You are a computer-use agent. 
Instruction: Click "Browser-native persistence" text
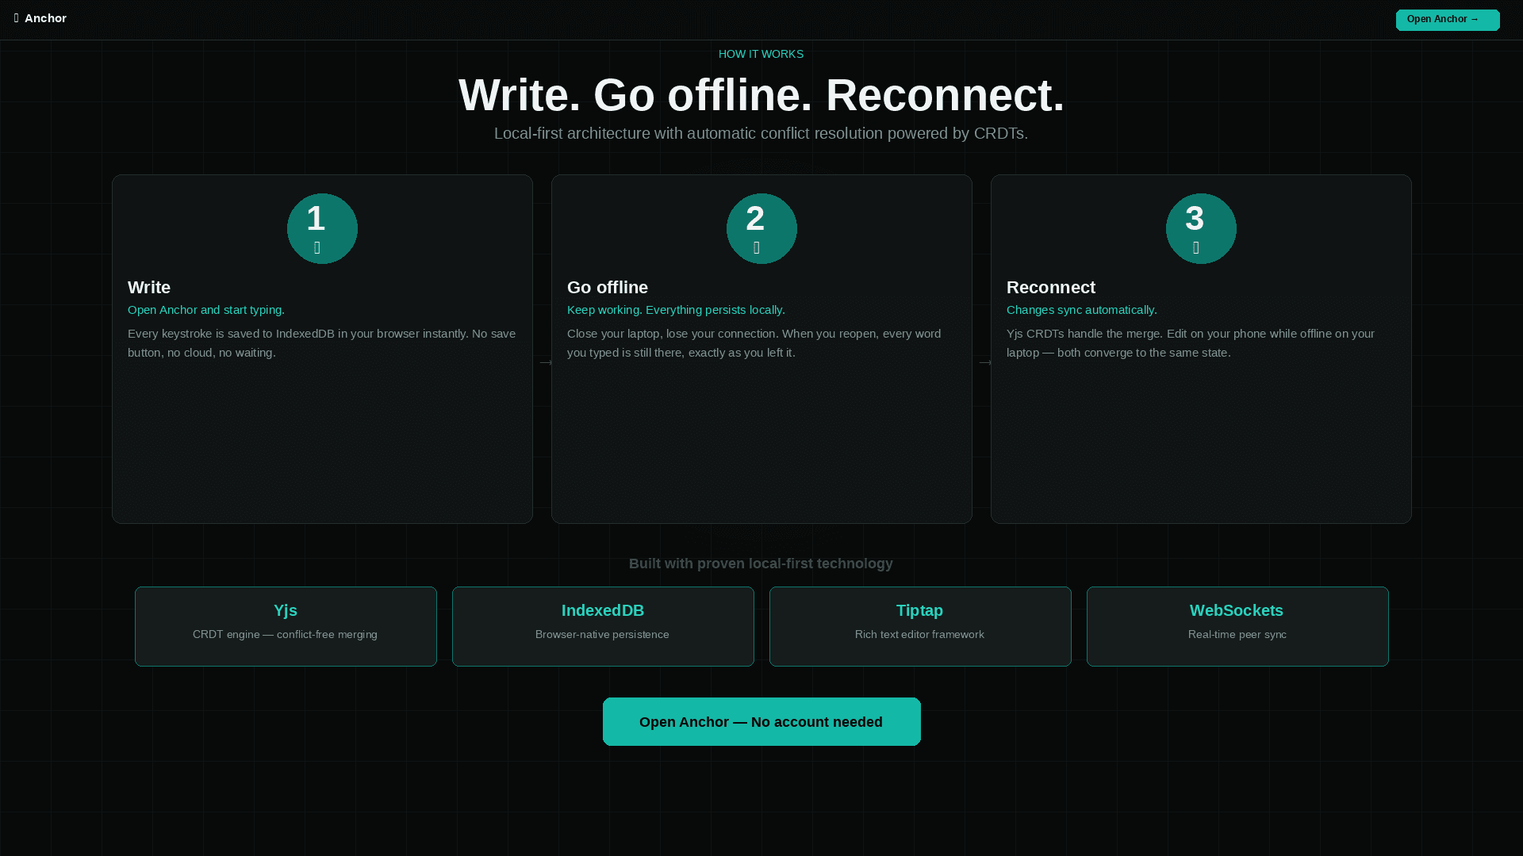602,634
